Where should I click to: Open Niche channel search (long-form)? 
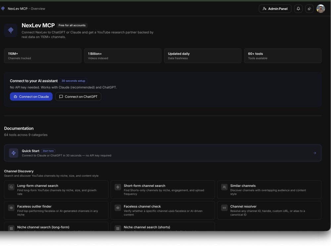coord(56,227)
